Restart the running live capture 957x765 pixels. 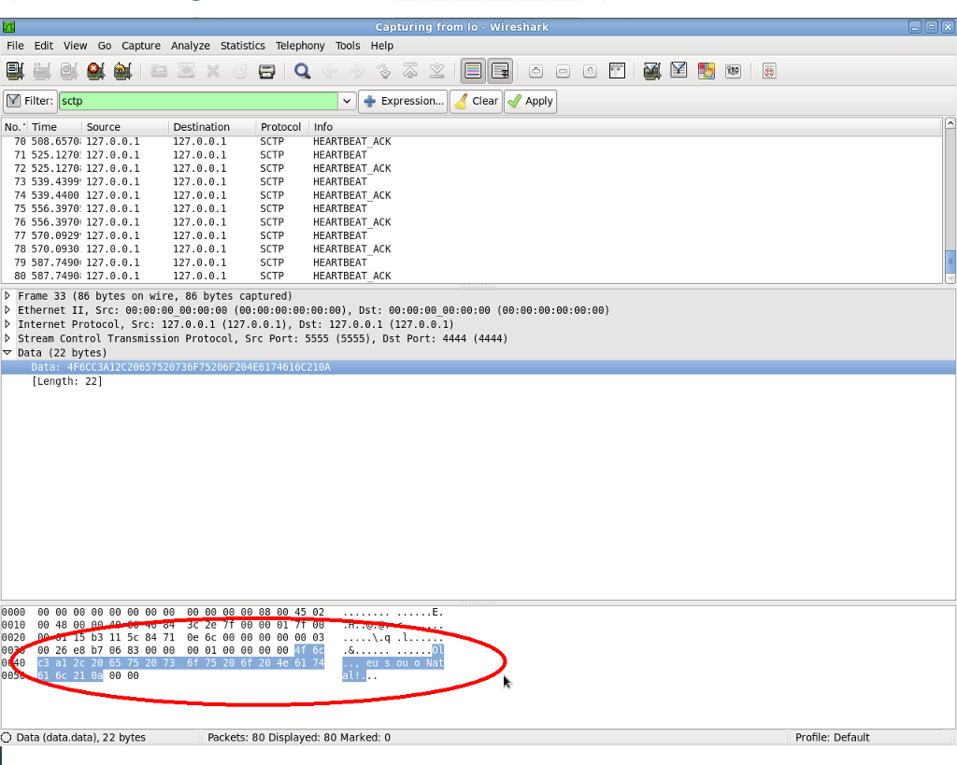point(122,71)
